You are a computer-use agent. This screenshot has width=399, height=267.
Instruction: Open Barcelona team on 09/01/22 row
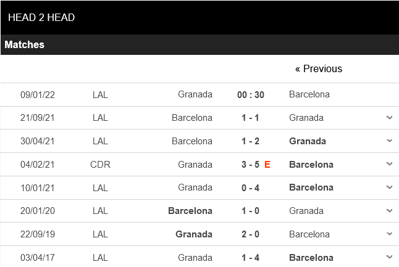click(309, 94)
